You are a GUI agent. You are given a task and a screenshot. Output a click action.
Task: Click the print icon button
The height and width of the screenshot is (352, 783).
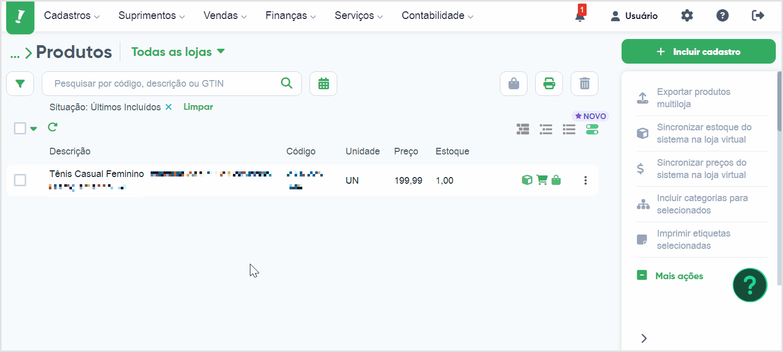tap(549, 84)
